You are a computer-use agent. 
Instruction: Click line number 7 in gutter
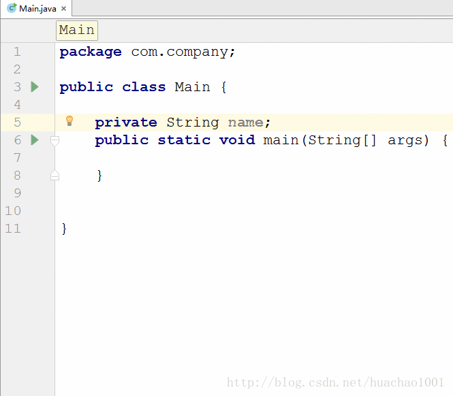point(17,158)
